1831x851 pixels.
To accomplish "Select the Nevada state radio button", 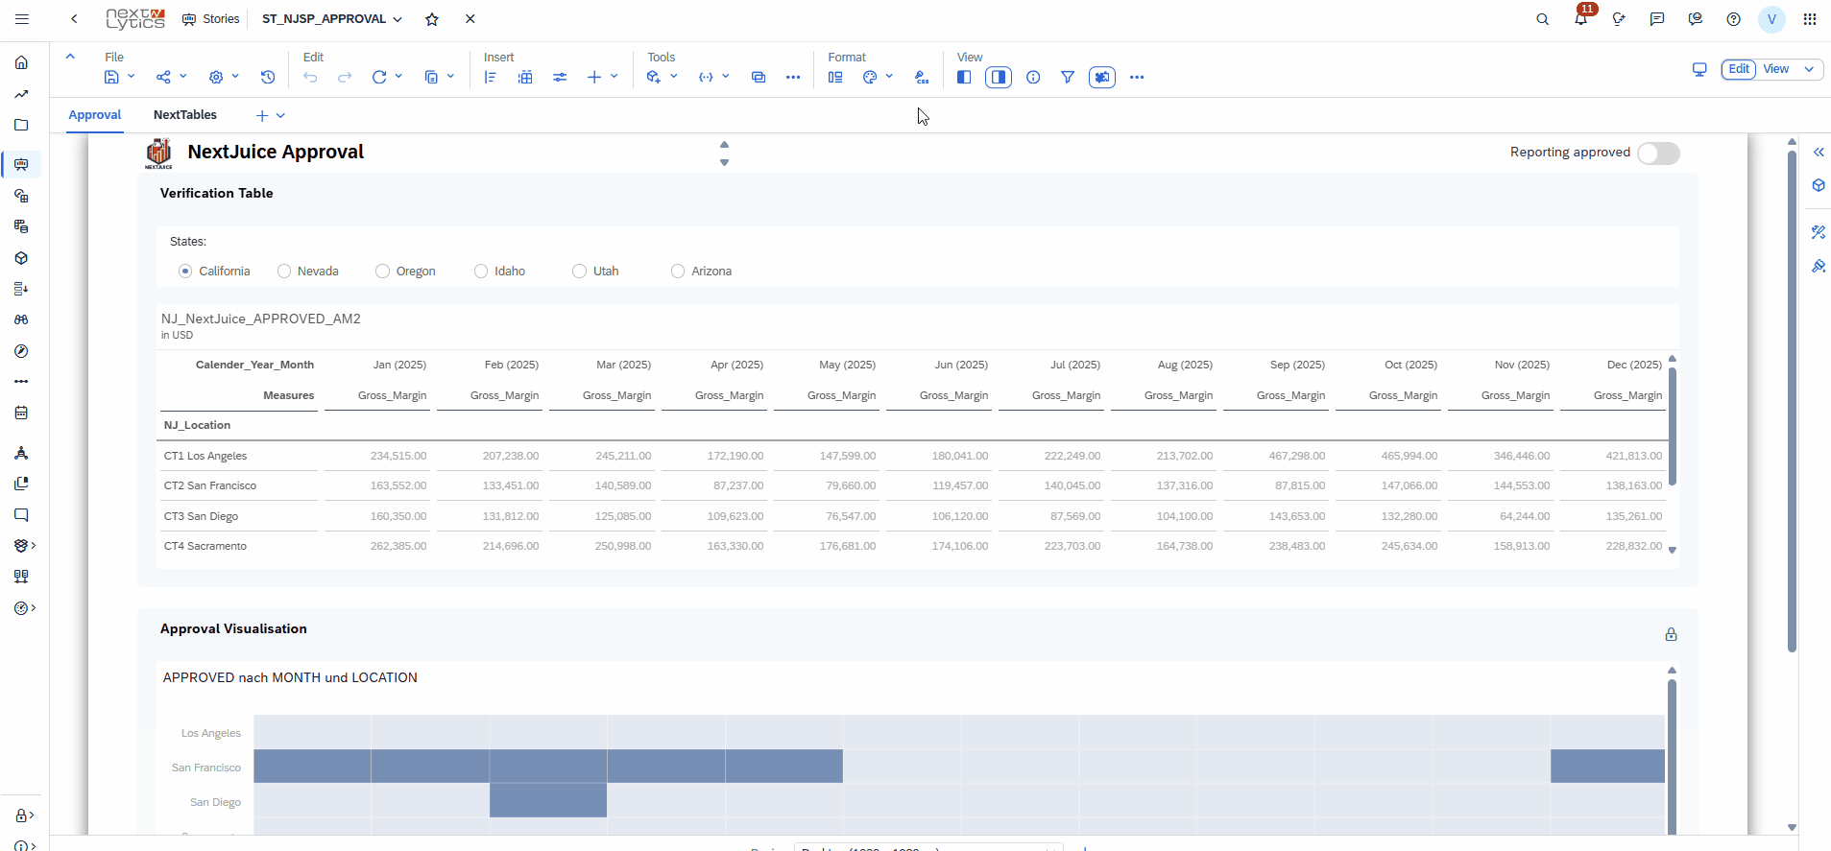I will tap(284, 272).
